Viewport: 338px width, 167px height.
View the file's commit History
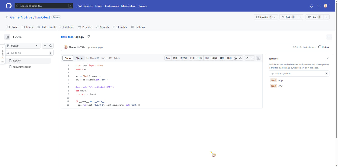(324, 47)
